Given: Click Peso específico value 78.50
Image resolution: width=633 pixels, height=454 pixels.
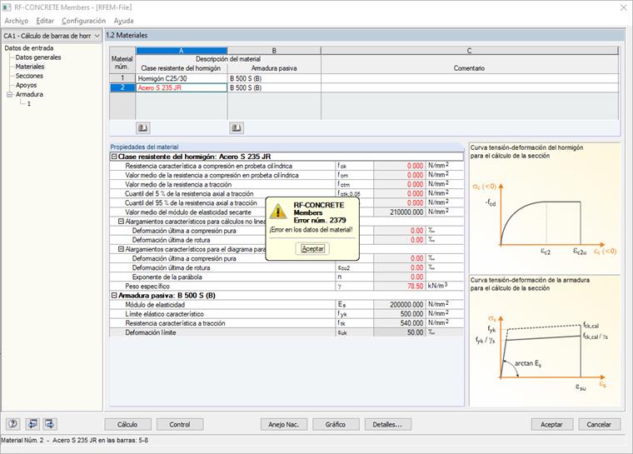Looking at the screenshot, I should tap(399, 287).
